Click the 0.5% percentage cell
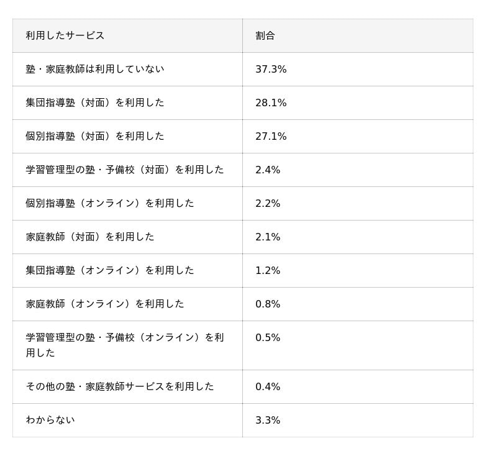This screenshot has height=456, width=497. 268,337
